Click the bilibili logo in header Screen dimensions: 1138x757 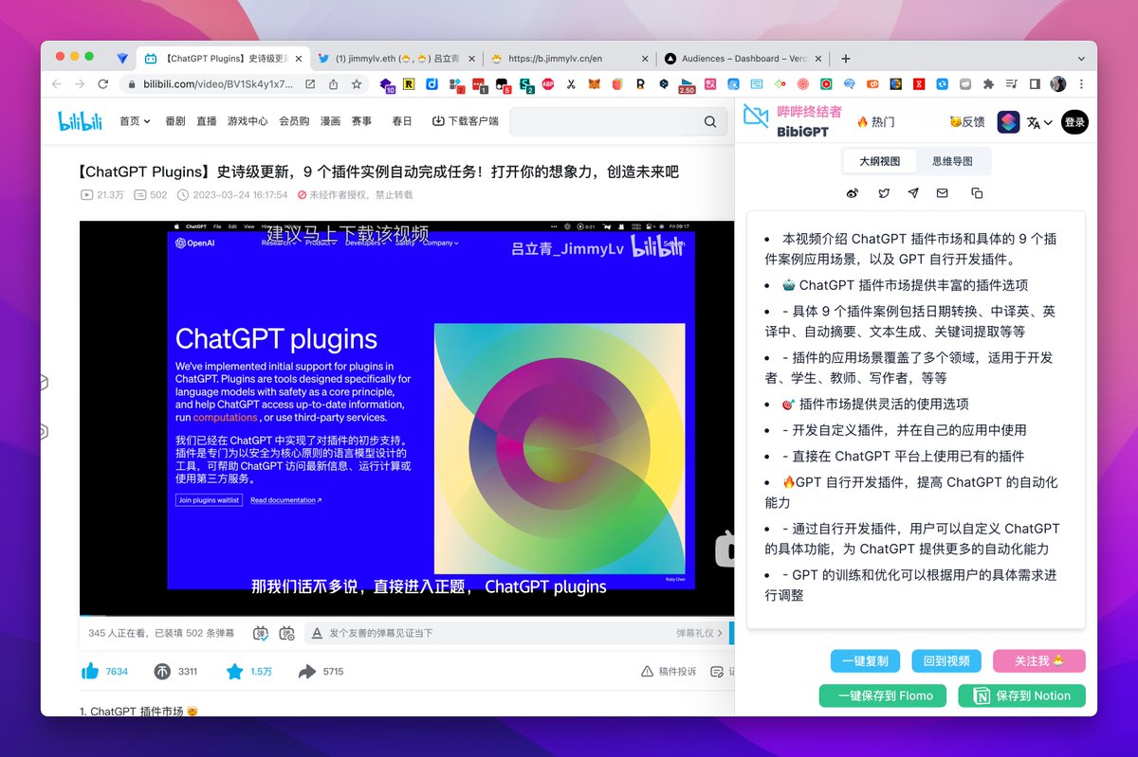pos(82,121)
